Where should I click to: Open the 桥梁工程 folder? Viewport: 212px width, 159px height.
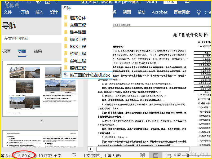(x=78, y=54)
